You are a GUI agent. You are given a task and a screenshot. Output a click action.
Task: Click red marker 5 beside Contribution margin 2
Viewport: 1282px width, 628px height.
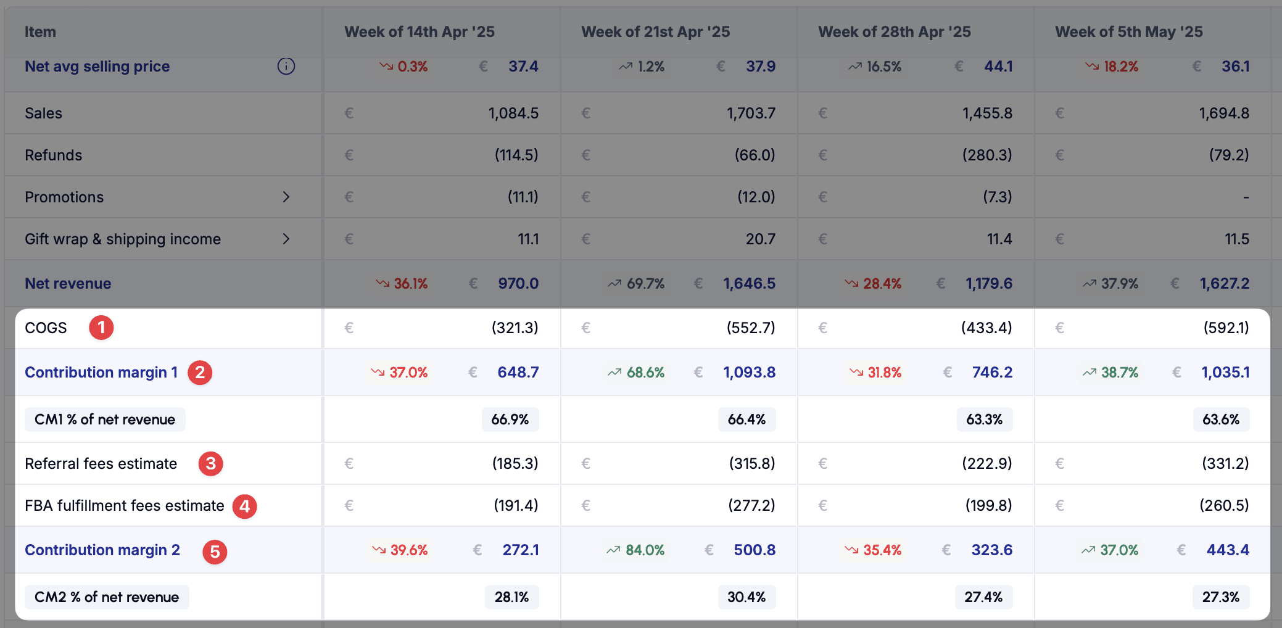(215, 552)
